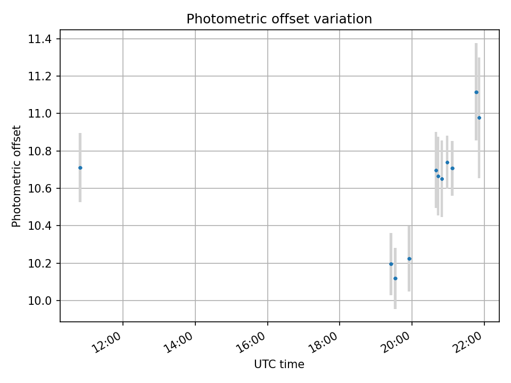Click the 11.0 y-axis tick label

(x=40, y=114)
